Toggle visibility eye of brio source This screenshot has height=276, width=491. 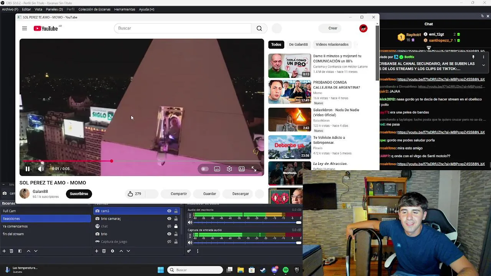coord(169,234)
